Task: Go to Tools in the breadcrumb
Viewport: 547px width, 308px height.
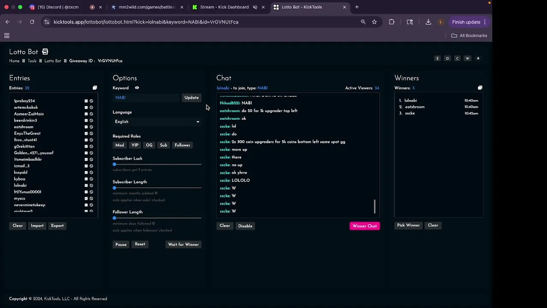Action: [32, 61]
